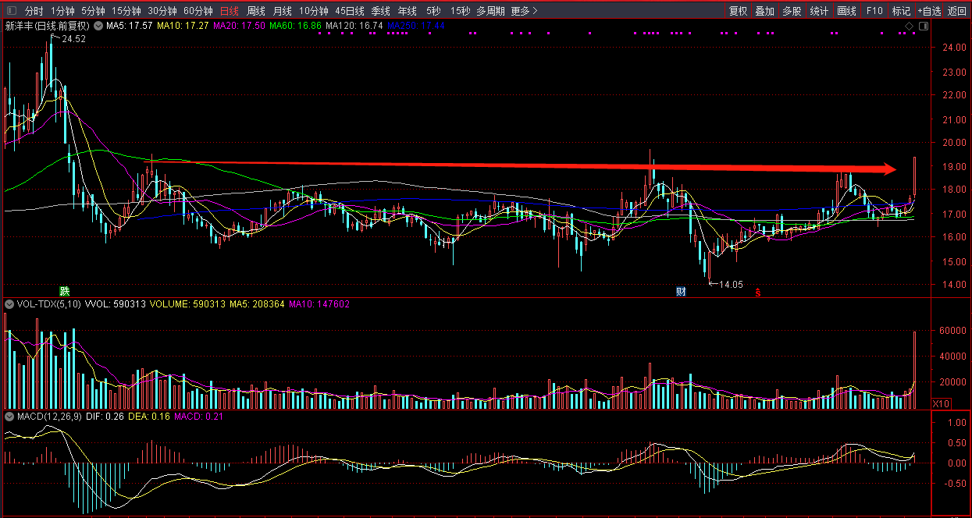Add stock with +自选 button
Image resolution: width=972 pixels, height=518 pixels.
929,11
